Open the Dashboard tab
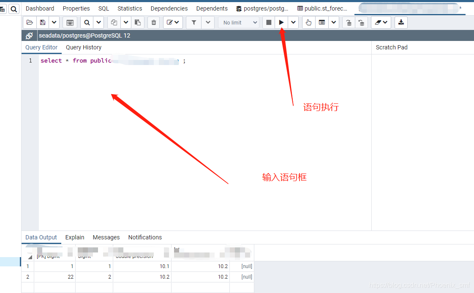 click(x=40, y=8)
